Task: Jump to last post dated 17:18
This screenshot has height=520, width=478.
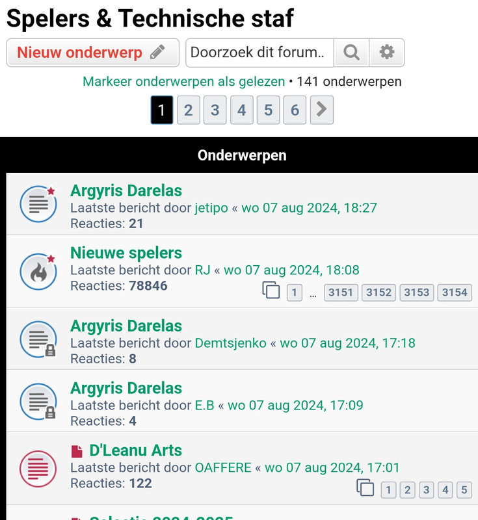Action: point(348,343)
